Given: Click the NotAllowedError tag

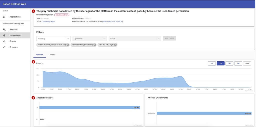Looking at the screenshot, I should (x=62, y=15).
